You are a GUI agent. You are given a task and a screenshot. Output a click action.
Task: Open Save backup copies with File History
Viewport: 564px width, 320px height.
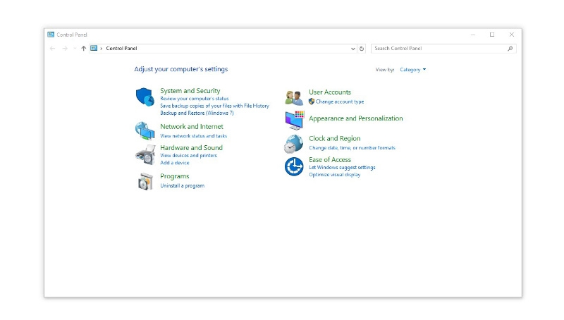[x=214, y=106]
